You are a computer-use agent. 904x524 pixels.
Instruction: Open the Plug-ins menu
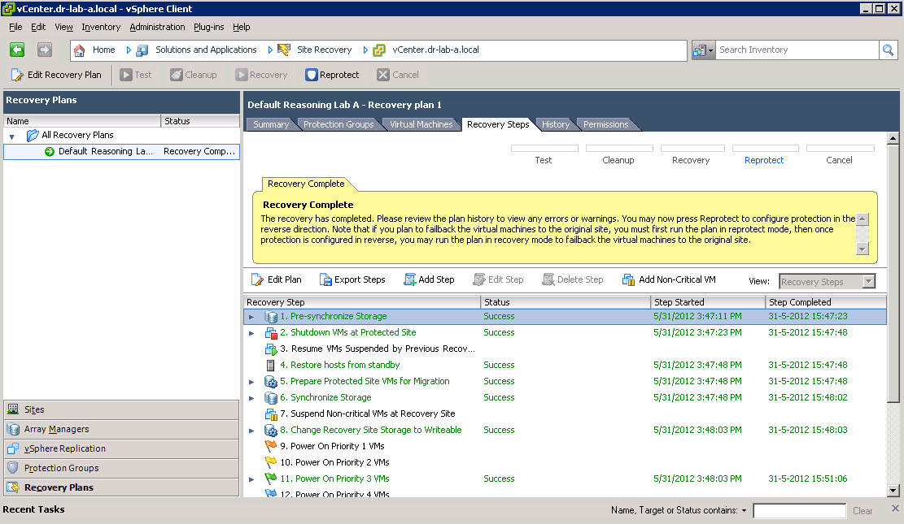[x=208, y=26]
